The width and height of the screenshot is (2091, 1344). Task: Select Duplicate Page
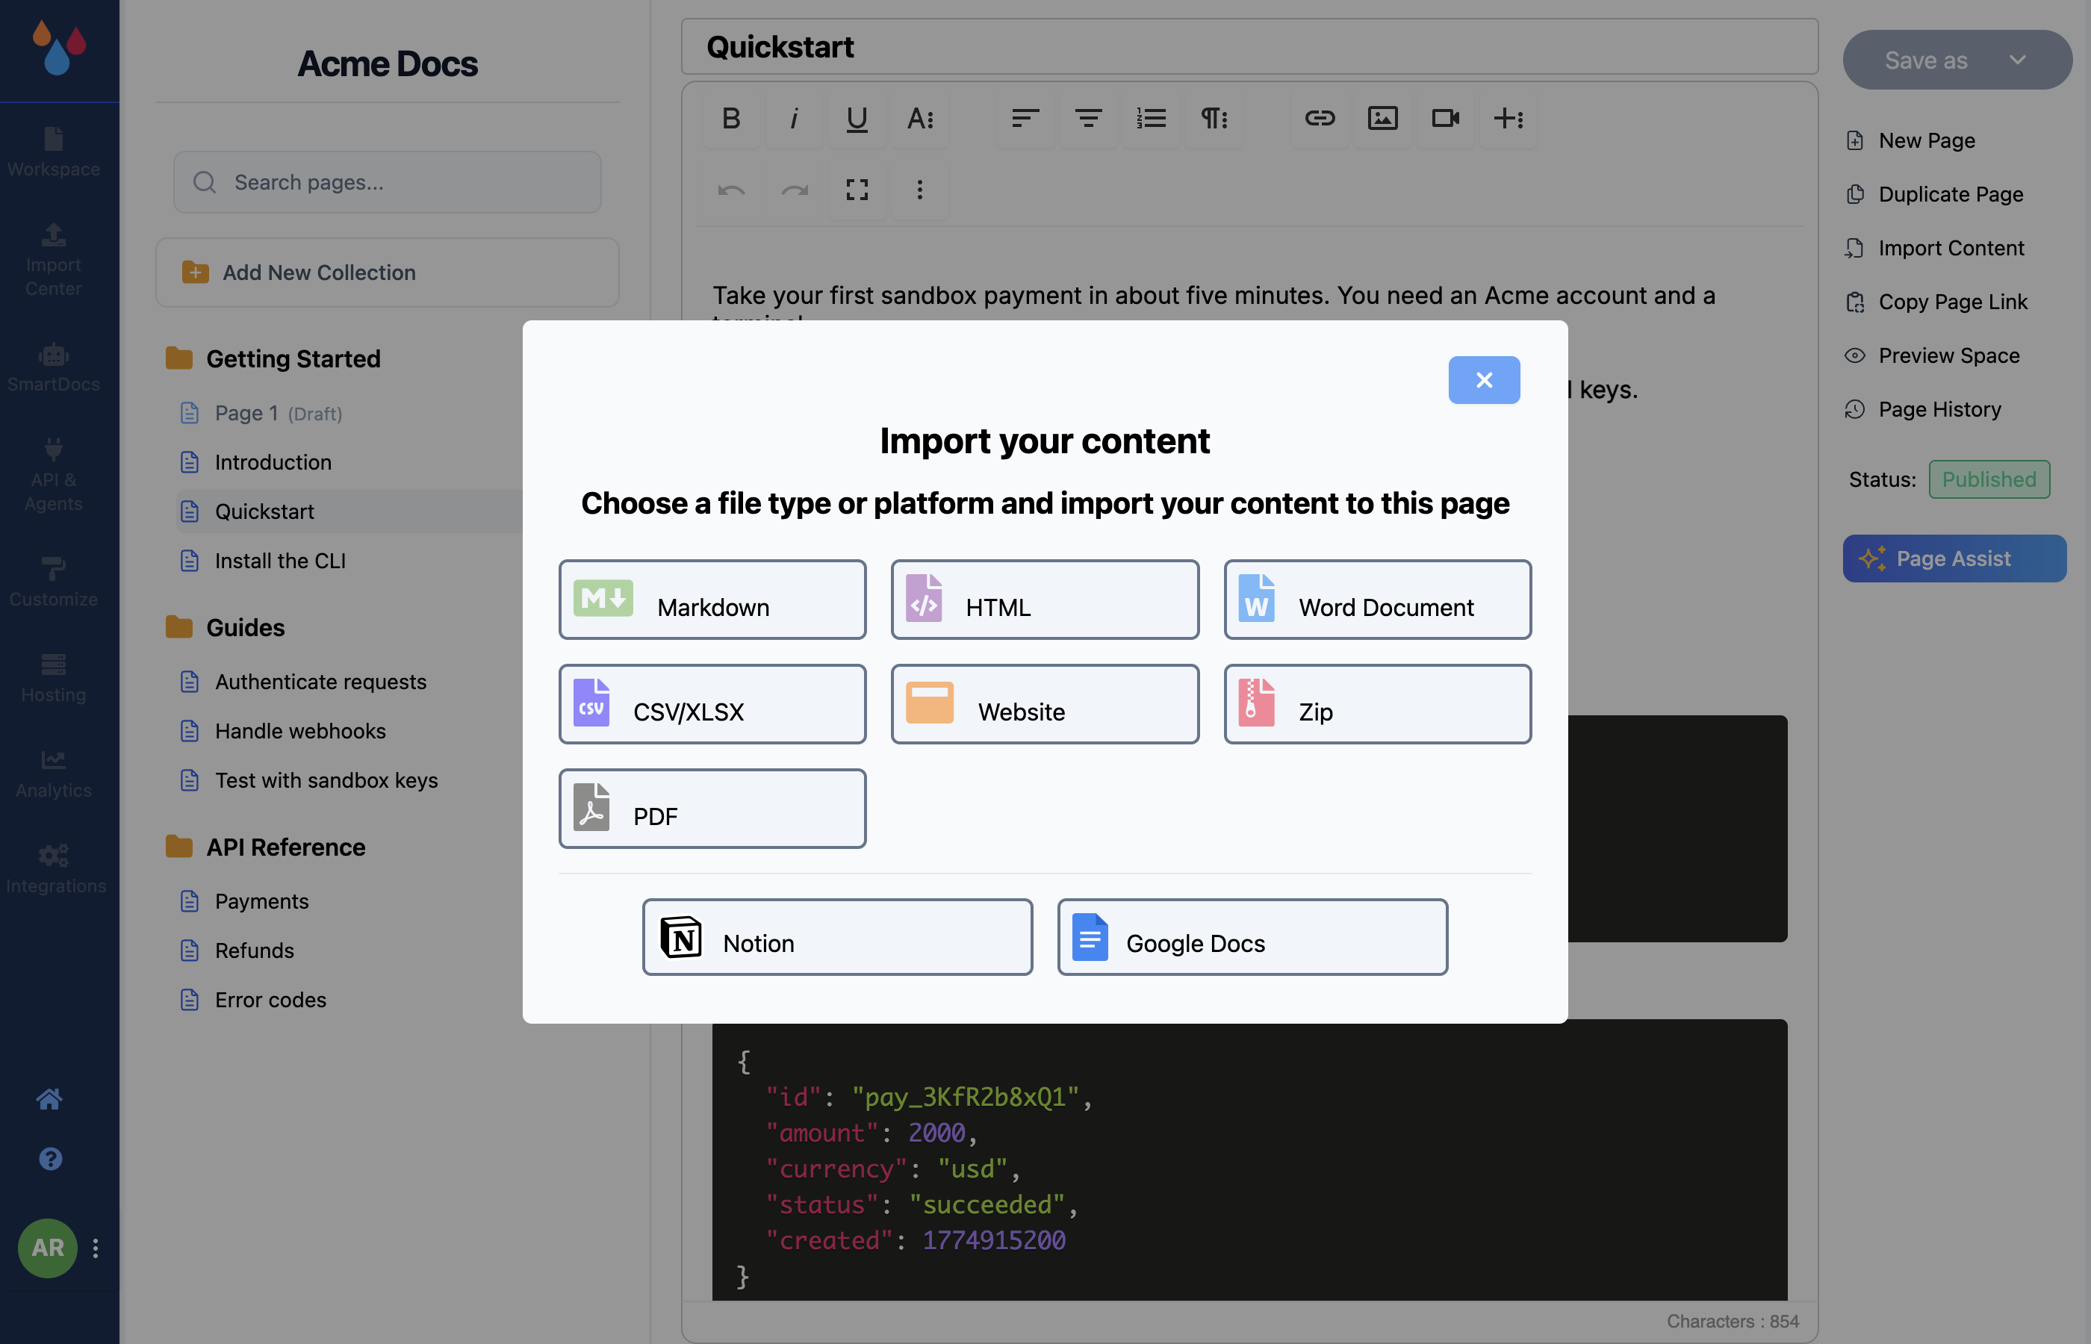click(1935, 193)
